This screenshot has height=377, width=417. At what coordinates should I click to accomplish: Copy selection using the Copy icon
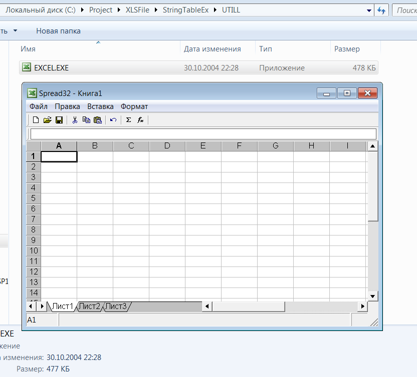[x=86, y=120]
